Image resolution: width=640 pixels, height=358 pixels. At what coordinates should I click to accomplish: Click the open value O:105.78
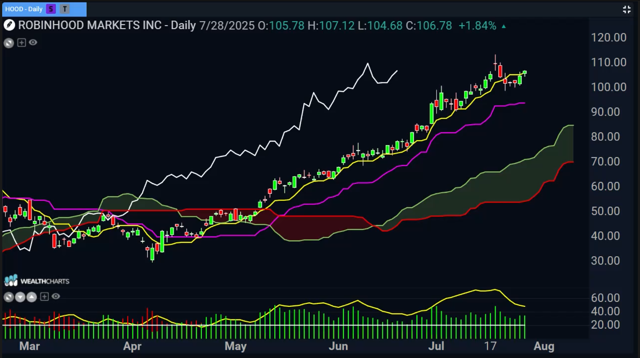[281, 26]
